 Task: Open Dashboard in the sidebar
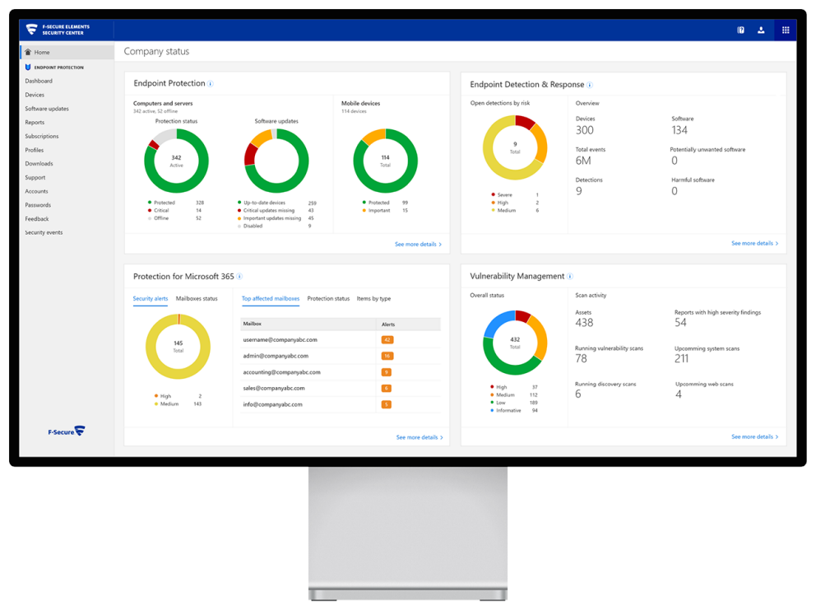point(39,81)
